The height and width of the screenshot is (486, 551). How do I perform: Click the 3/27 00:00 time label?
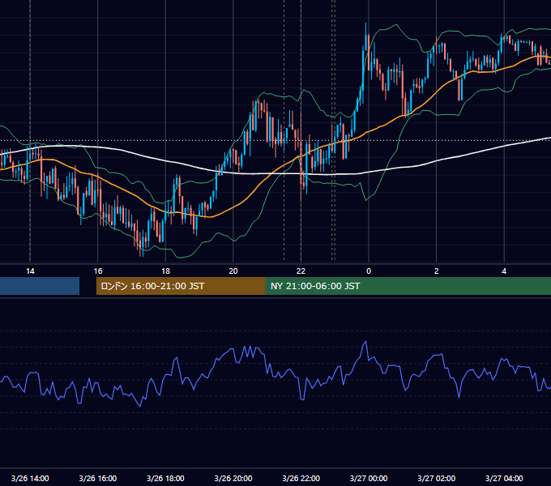369,478
